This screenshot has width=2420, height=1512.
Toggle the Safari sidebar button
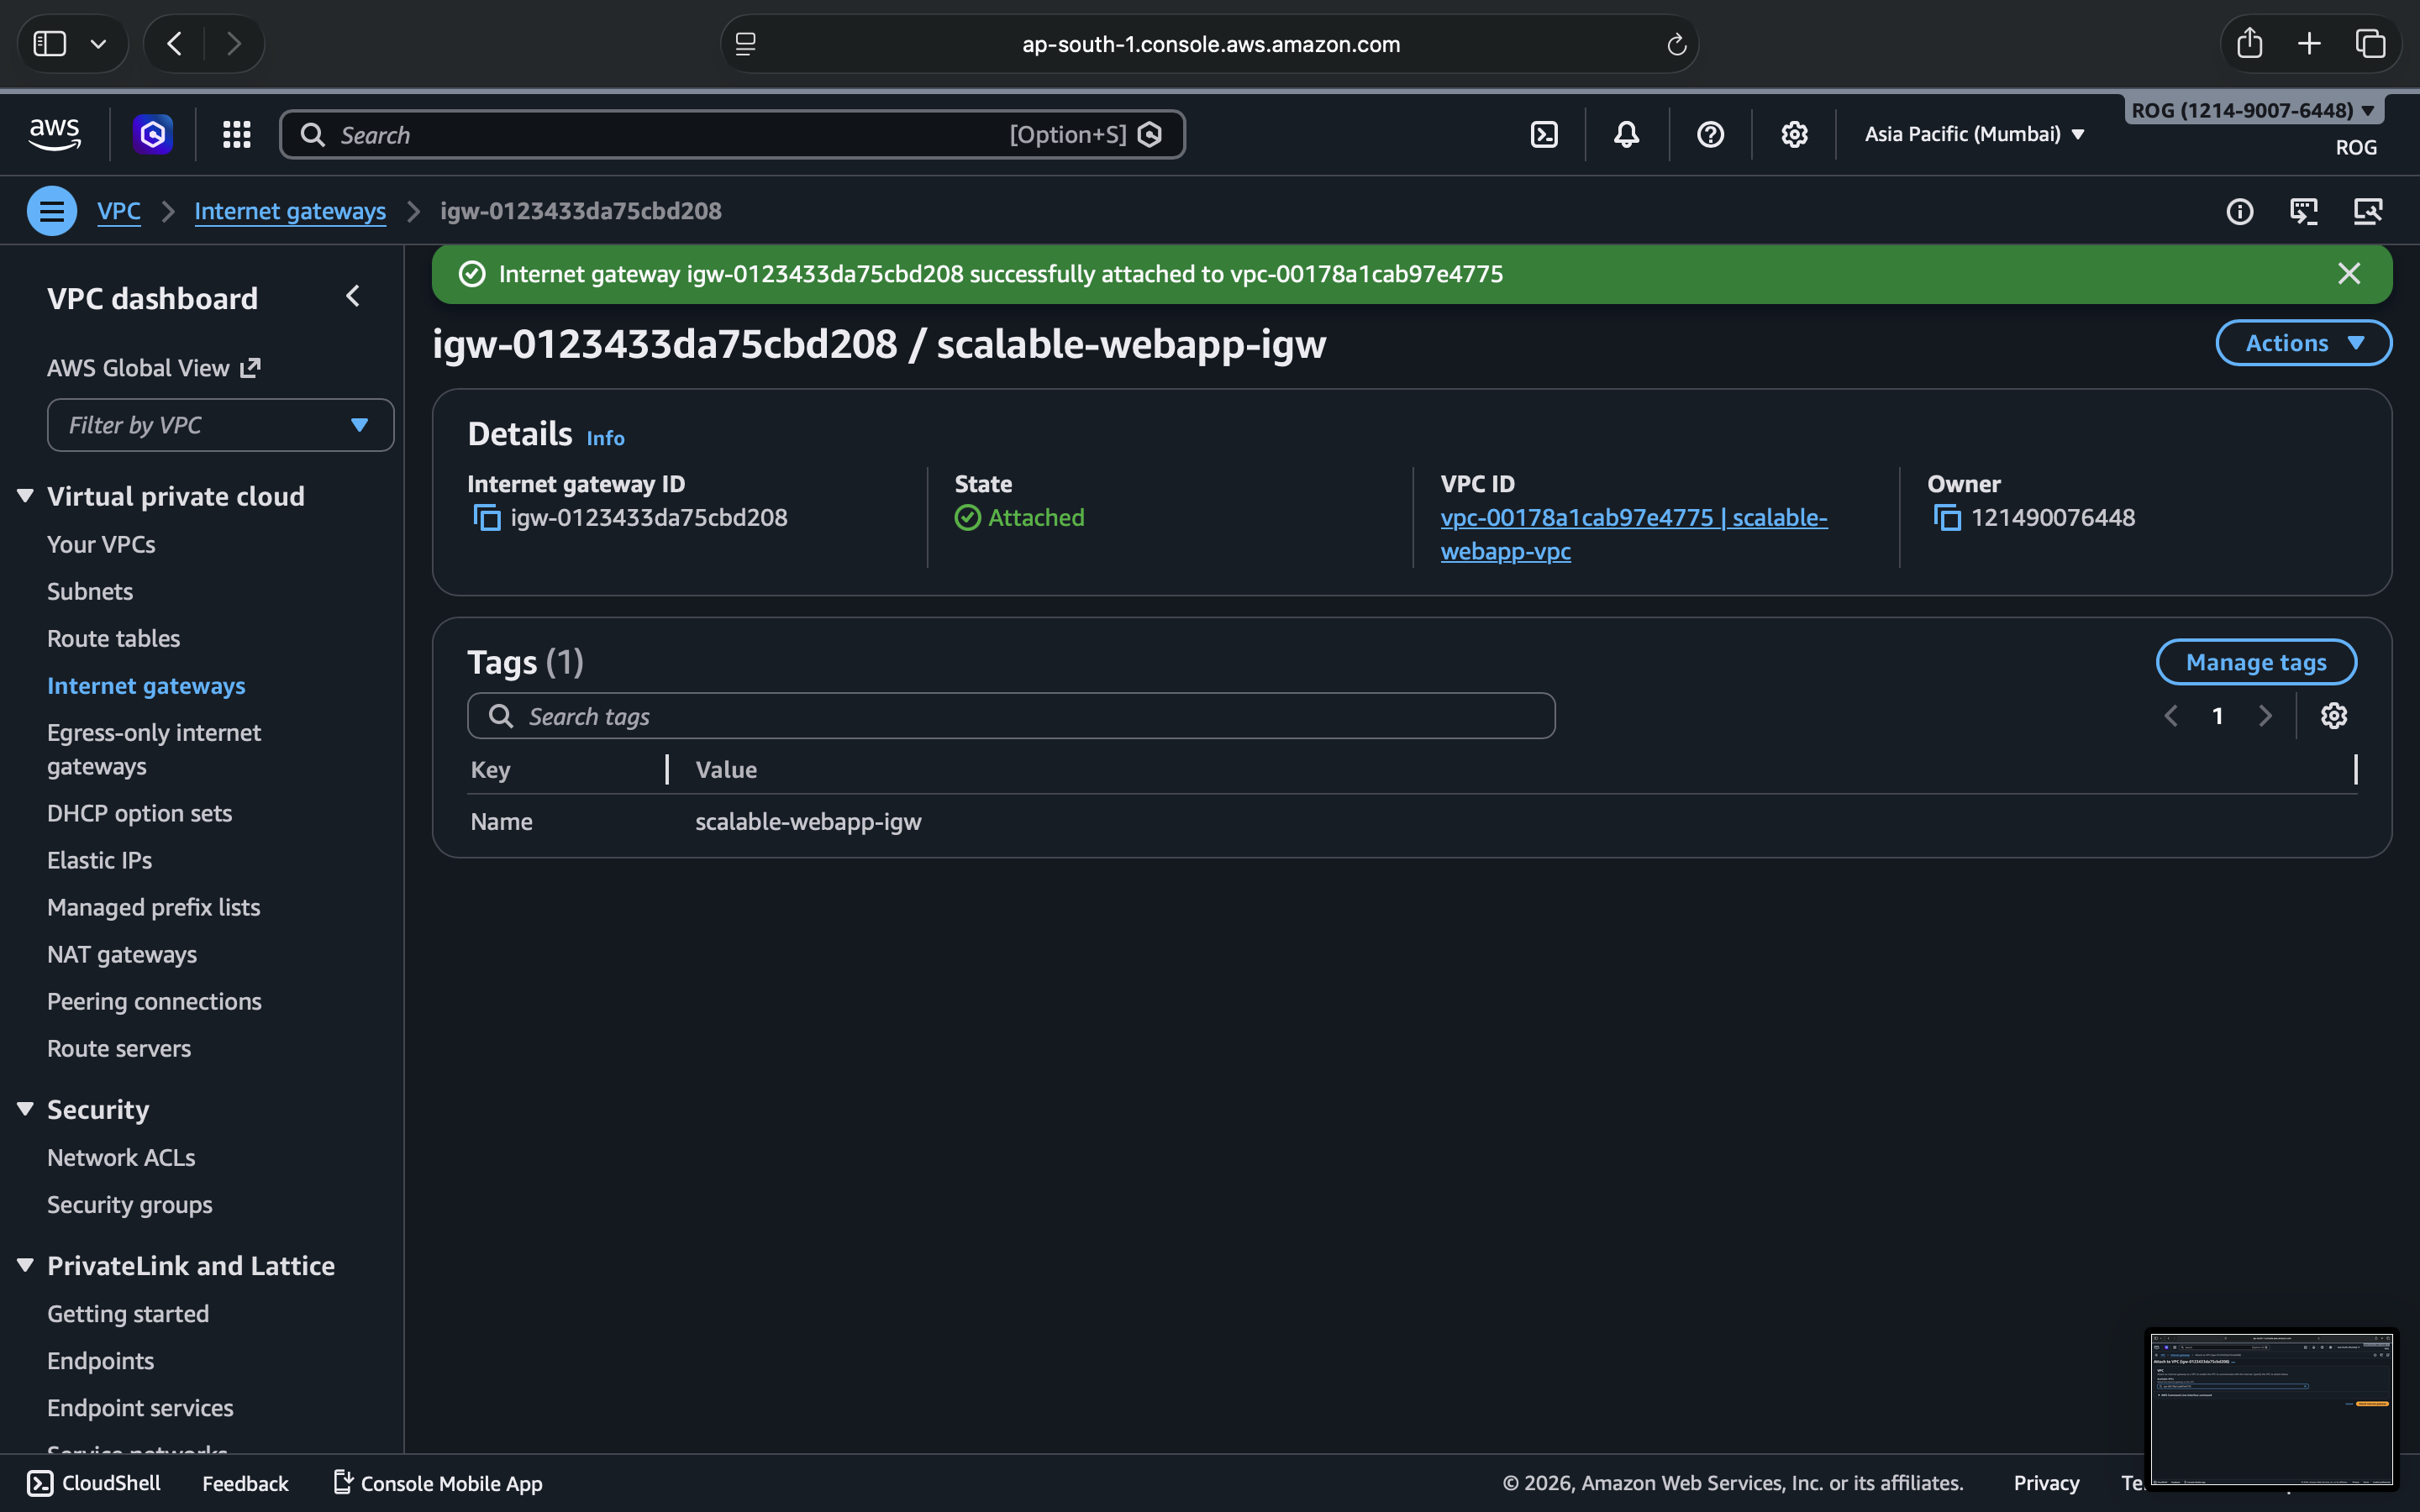pyautogui.click(x=50, y=44)
